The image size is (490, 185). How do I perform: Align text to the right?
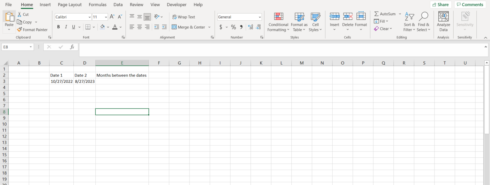(x=147, y=27)
